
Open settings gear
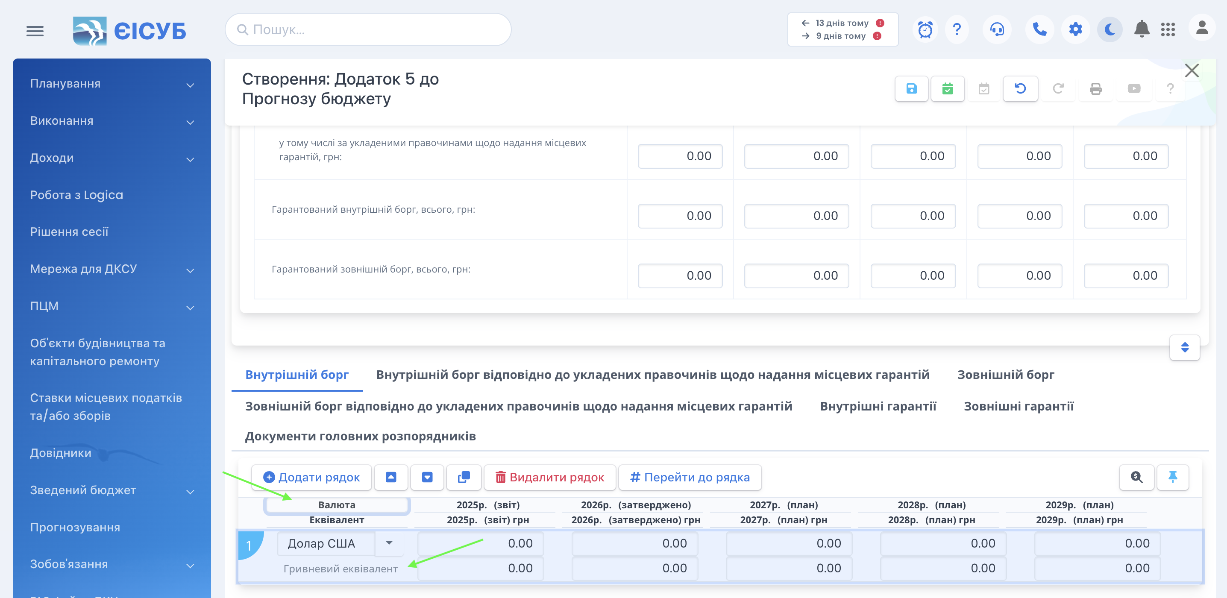1075,29
